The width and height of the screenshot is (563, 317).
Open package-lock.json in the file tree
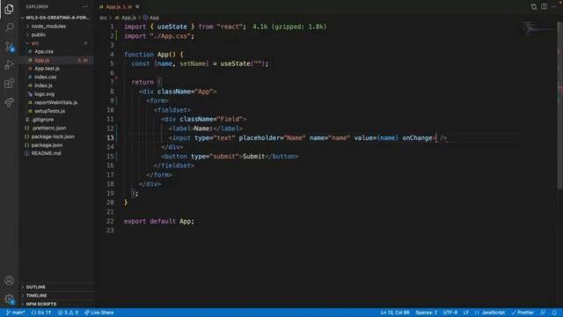pyautogui.click(x=56, y=136)
